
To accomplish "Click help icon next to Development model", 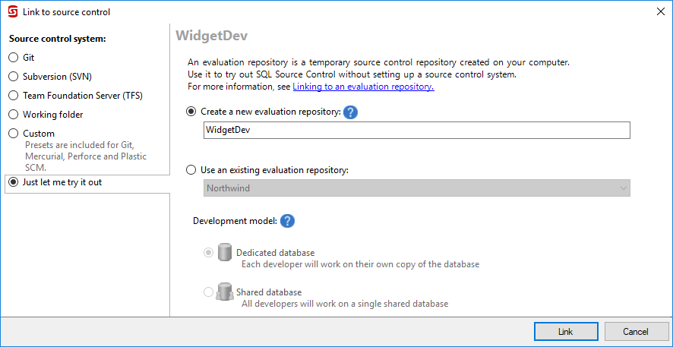I will coord(287,221).
